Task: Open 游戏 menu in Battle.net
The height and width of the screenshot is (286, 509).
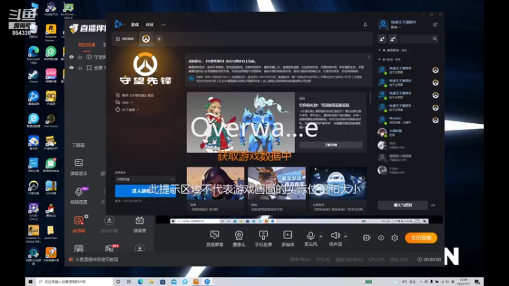Action: click(135, 25)
